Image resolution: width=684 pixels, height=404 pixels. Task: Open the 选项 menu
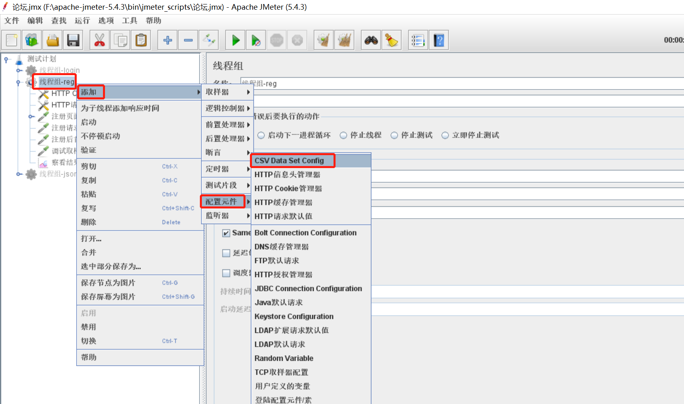point(106,21)
